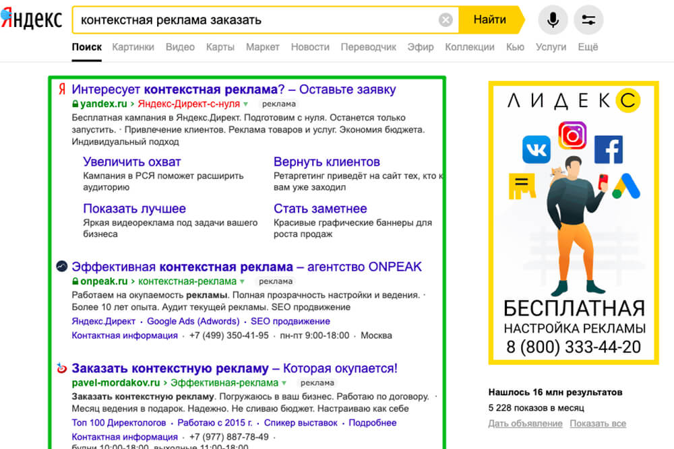
Task: Open the Яндекс.Директ quick link under ONPEAK
Action: pos(104,321)
